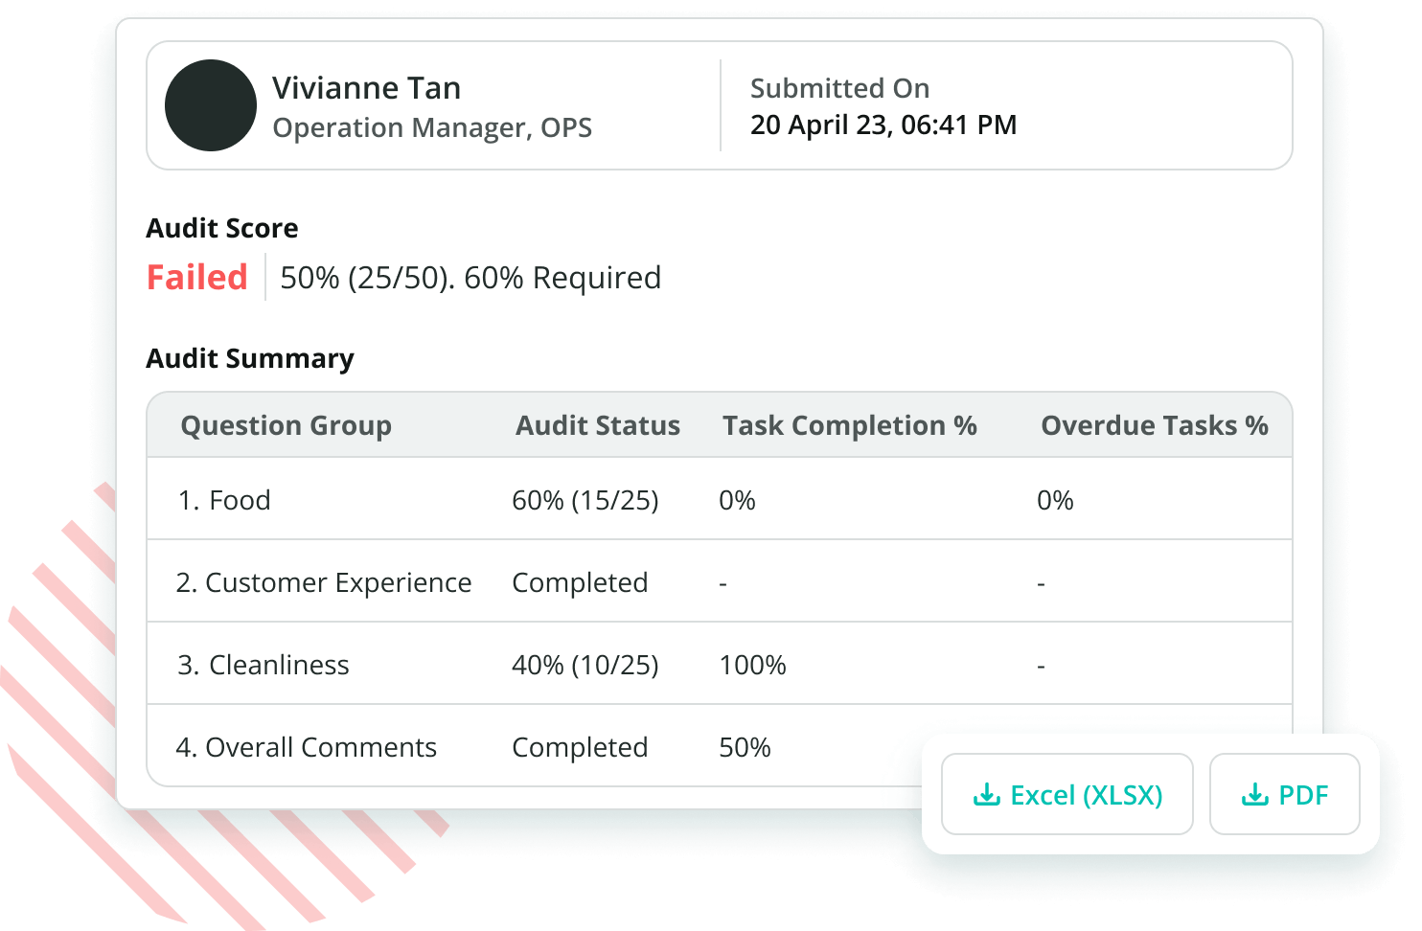Click the "Operation Manager, OPS" role text

pyautogui.click(x=432, y=127)
